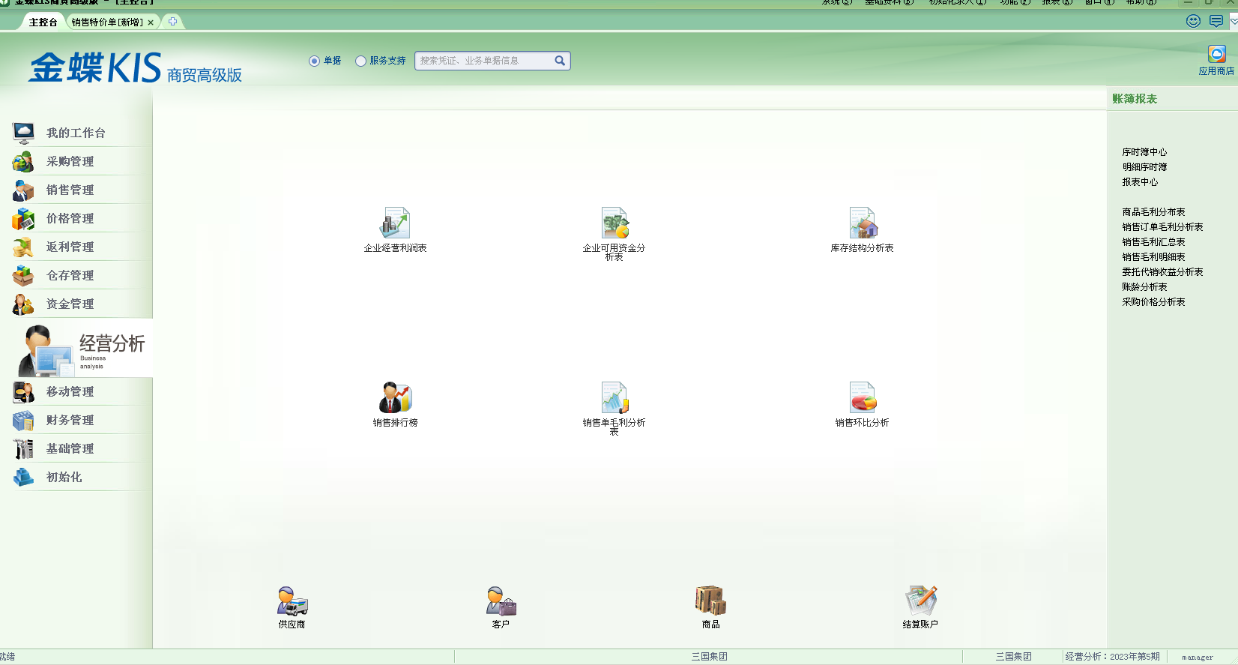This screenshot has height=665, width=1238.
Task: Switch to the 主控台 tab
Action: (x=43, y=22)
